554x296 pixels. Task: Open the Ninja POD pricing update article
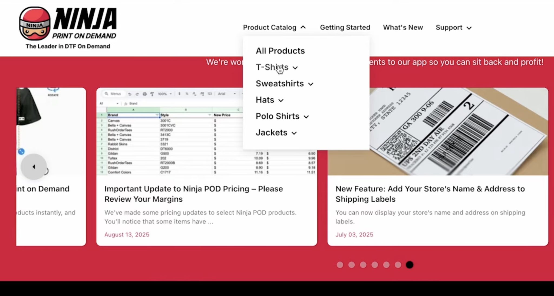click(x=193, y=194)
